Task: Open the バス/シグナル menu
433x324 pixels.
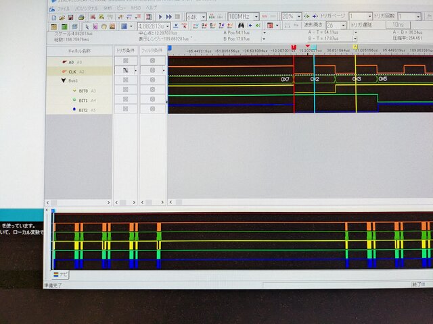Action: tap(86, 9)
